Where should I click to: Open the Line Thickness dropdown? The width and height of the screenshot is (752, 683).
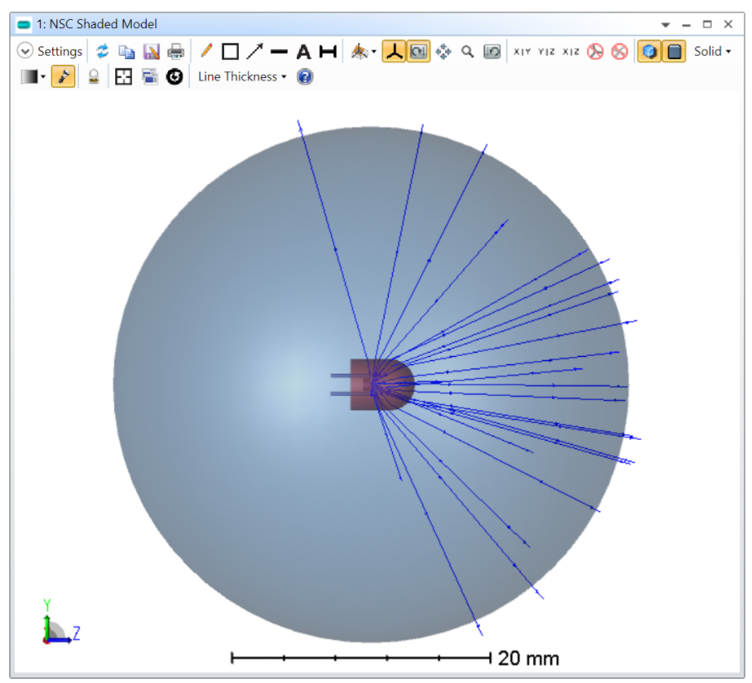pyautogui.click(x=242, y=76)
